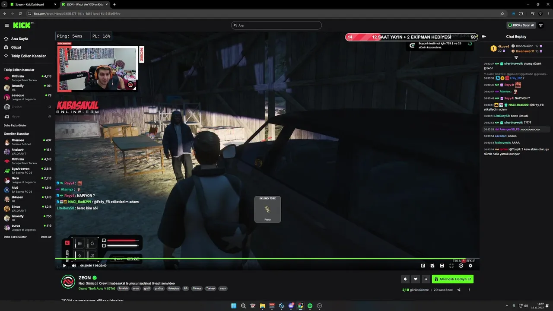Open Gözat in the sidebar
The height and width of the screenshot is (311, 553).
[28, 48]
